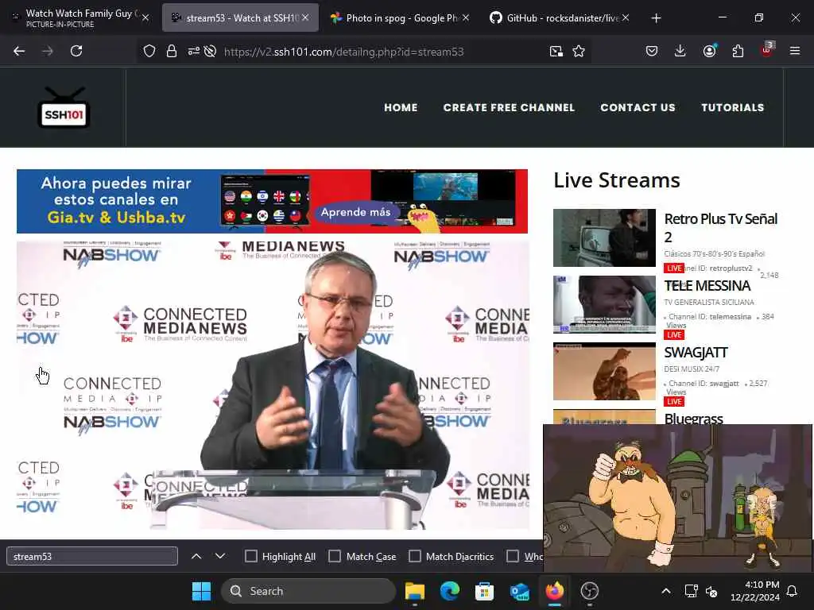
Task: Close the GitHub rocksdanister tab
Action: tap(626, 17)
